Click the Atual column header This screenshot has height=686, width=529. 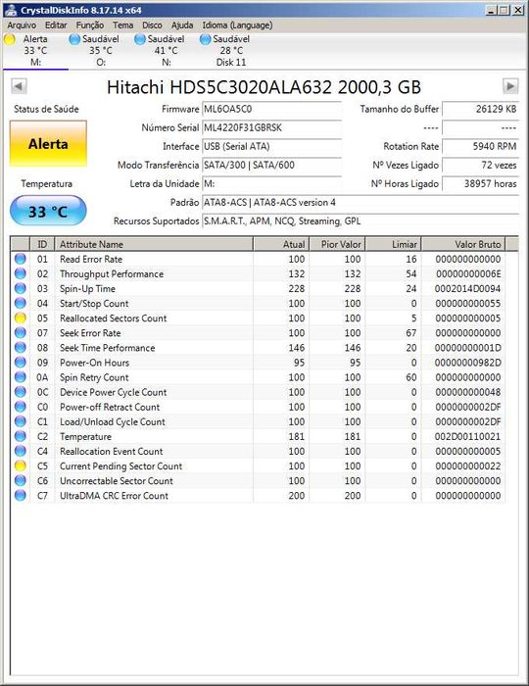[281, 244]
